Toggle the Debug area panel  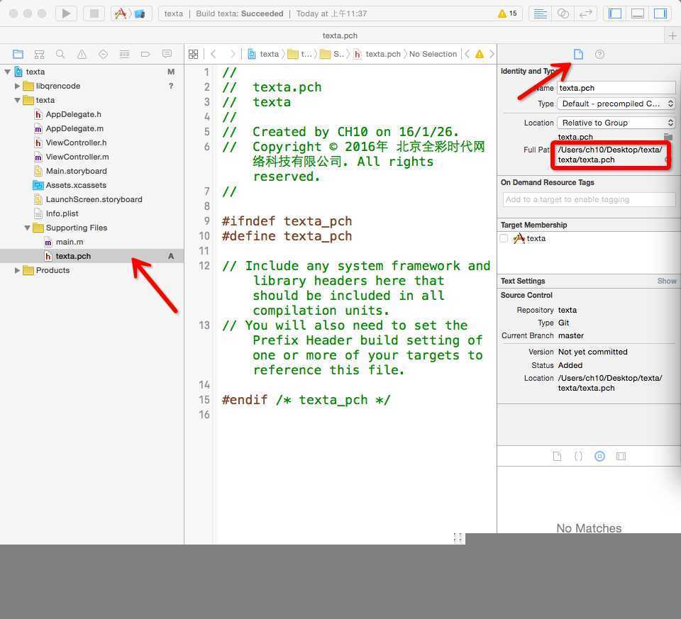(x=638, y=13)
